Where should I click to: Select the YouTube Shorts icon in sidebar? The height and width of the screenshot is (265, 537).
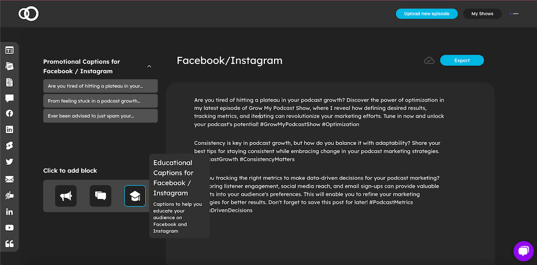click(x=10, y=146)
